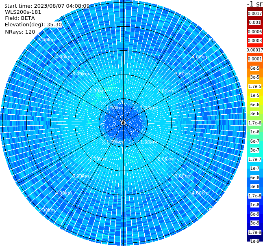Click the '-1 sr' colorbar unit title
The width and height of the screenshot is (263, 246).
[255, 4]
